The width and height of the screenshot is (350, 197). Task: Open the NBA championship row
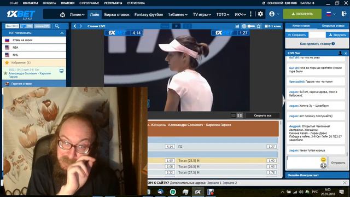[34, 48]
